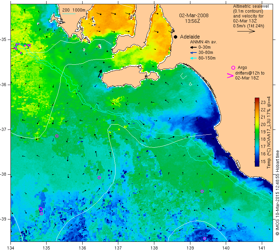Click the magenta drifters chevron legend icon
Screen dimensions: 280x252
tap(230, 76)
